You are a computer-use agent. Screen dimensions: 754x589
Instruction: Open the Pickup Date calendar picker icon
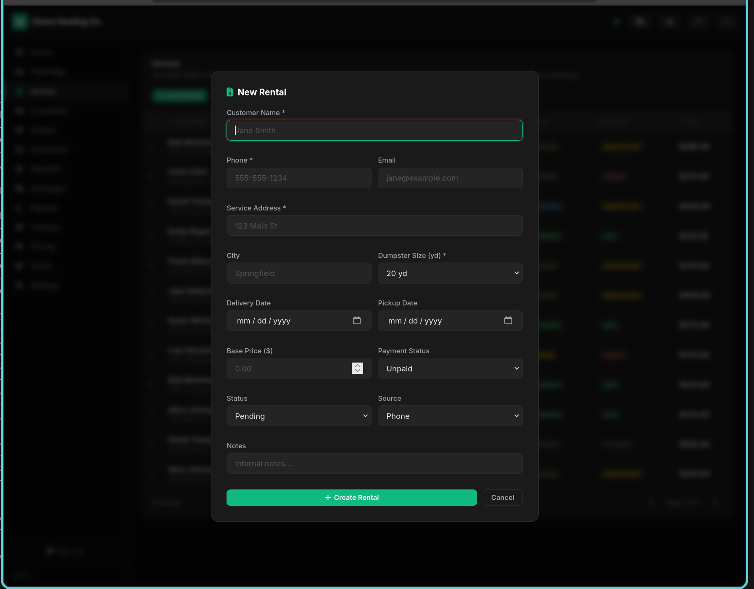click(x=509, y=320)
